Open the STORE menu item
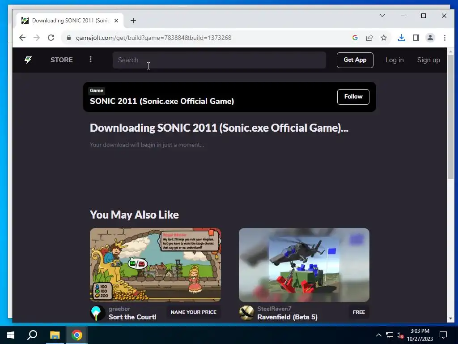458x344 pixels. click(62, 60)
